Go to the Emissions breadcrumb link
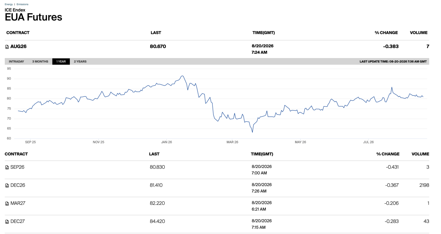 click(22, 4)
